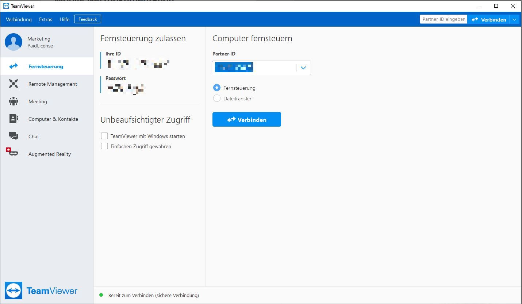Select the Fernsteuerung sidebar tab
Image resolution: width=522 pixels, height=304 pixels.
click(x=47, y=66)
